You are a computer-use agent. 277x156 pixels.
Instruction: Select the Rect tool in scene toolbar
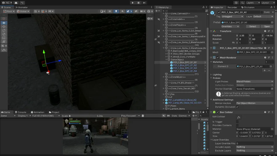point(4,38)
